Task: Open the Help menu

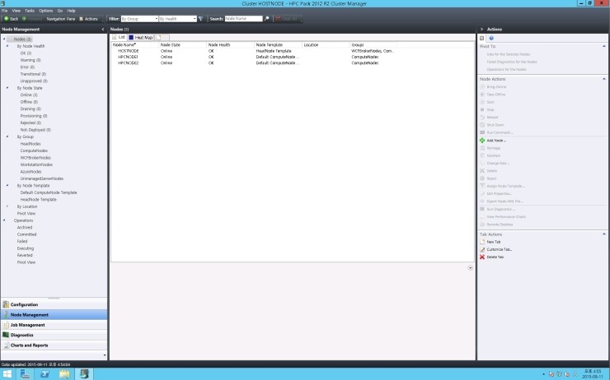Action: [71, 11]
